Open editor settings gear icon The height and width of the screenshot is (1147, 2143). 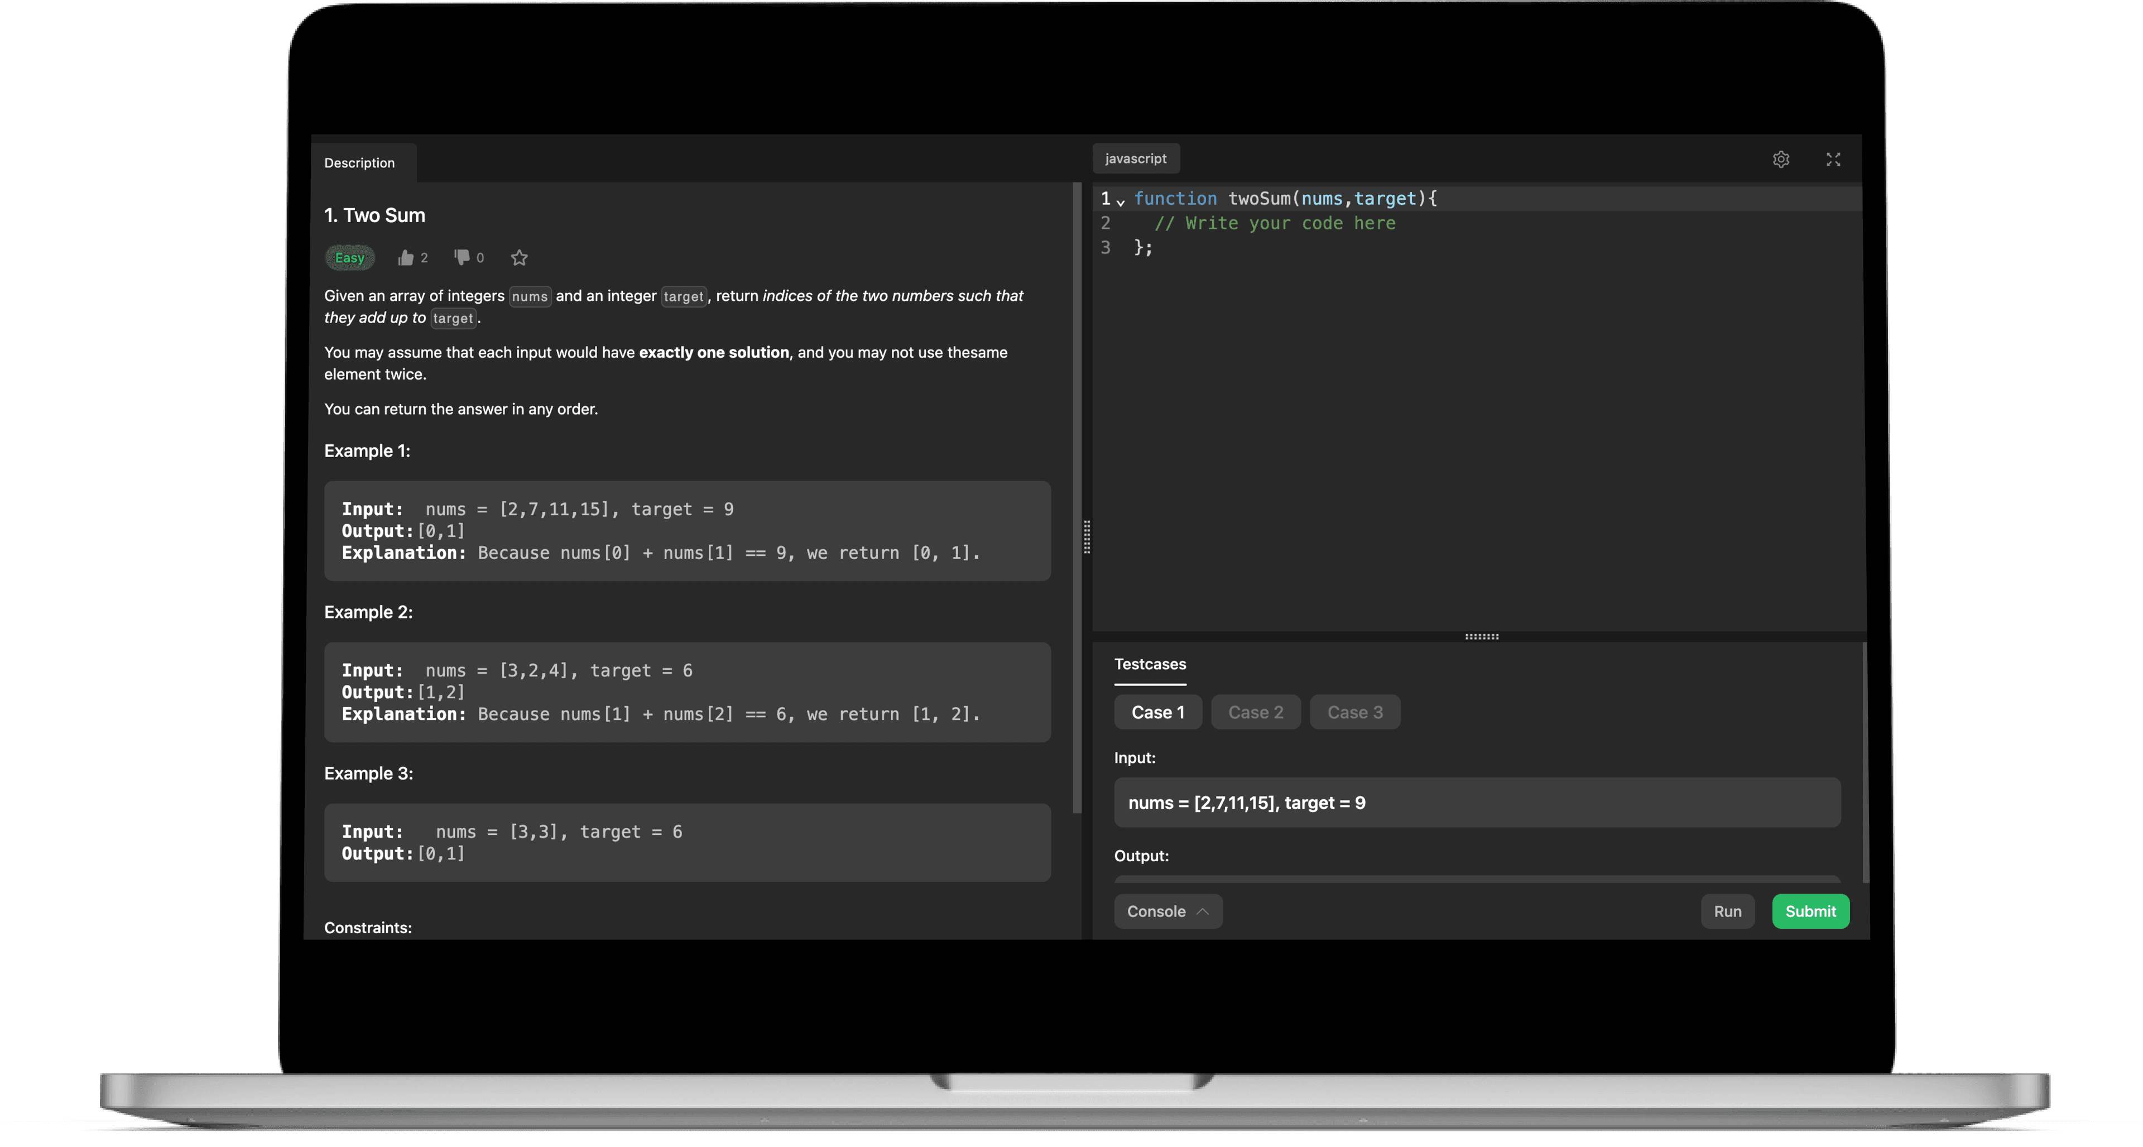[x=1780, y=160]
